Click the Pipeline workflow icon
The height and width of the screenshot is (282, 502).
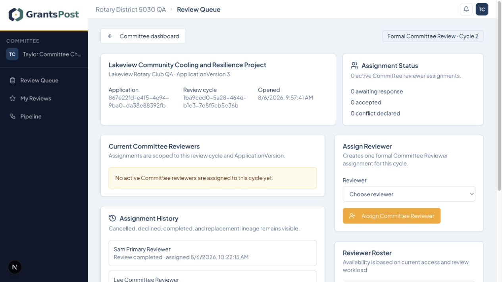(x=12, y=116)
